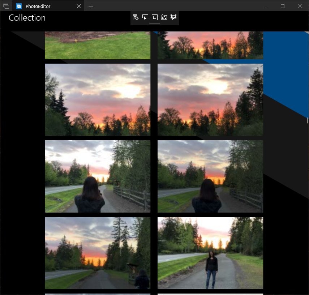Select the darker photo of woman photographing sunset
This screenshot has height=295, width=309.
210,176
